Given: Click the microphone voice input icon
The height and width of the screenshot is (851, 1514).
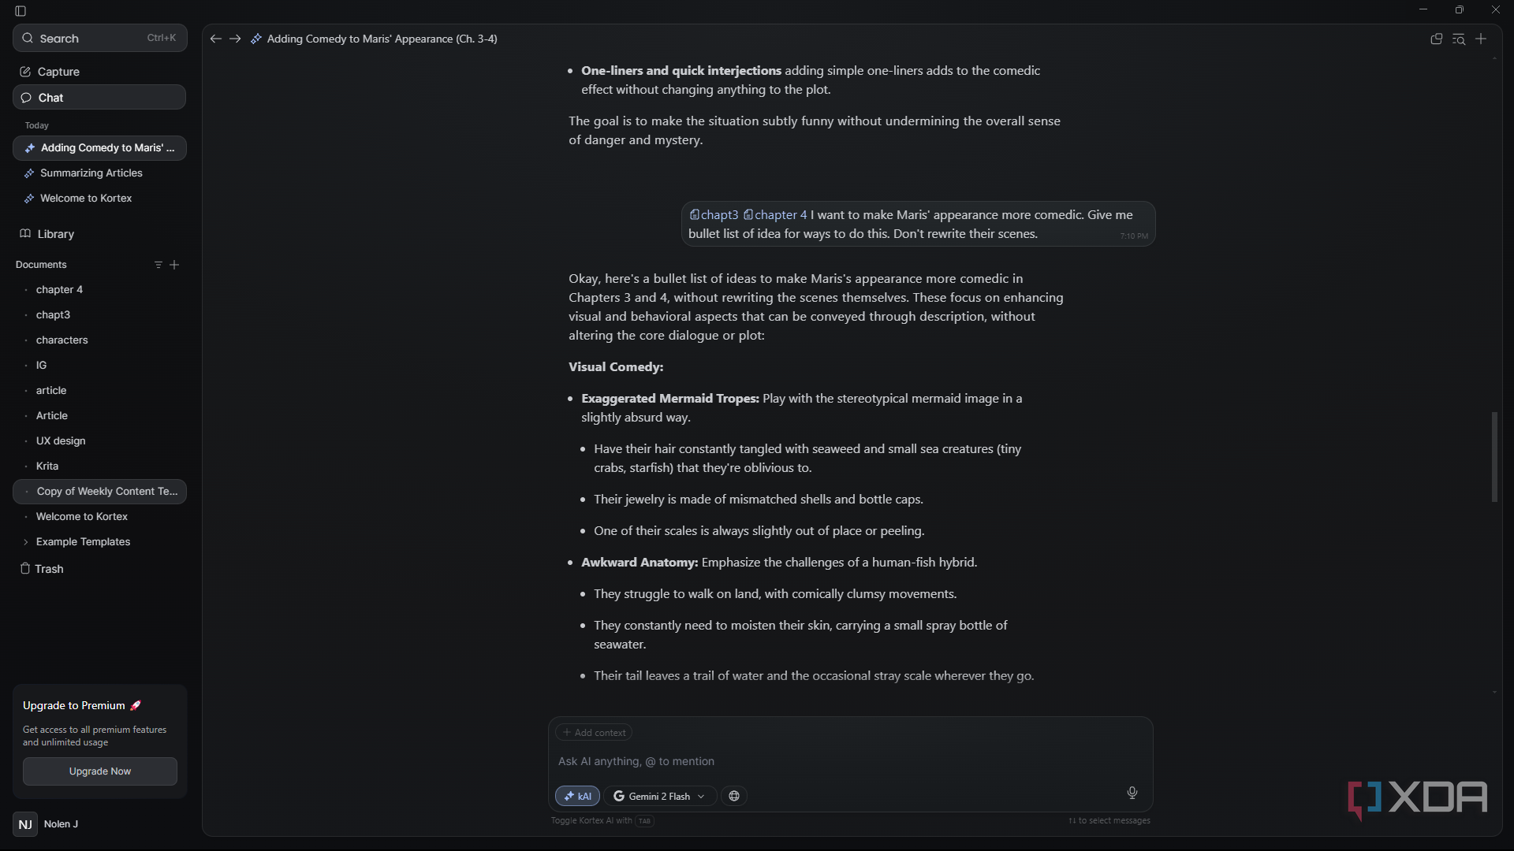Looking at the screenshot, I should pos(1132,793).
